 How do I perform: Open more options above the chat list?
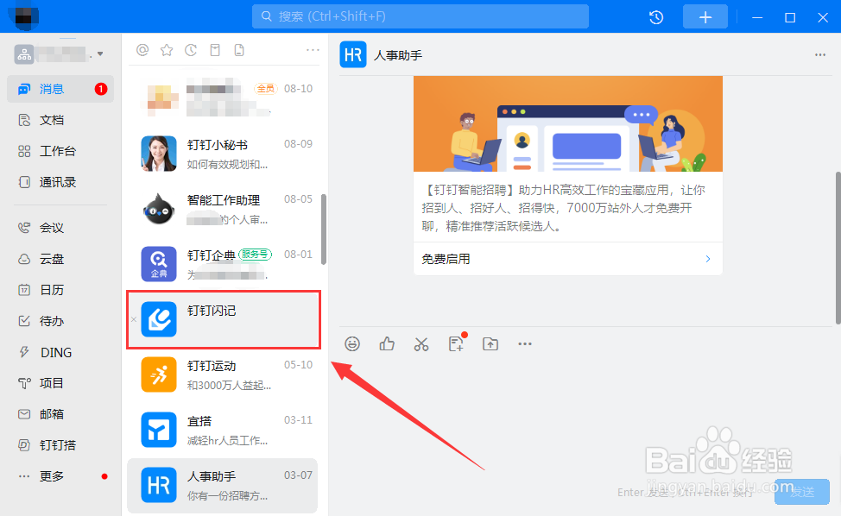pos(313,50)
